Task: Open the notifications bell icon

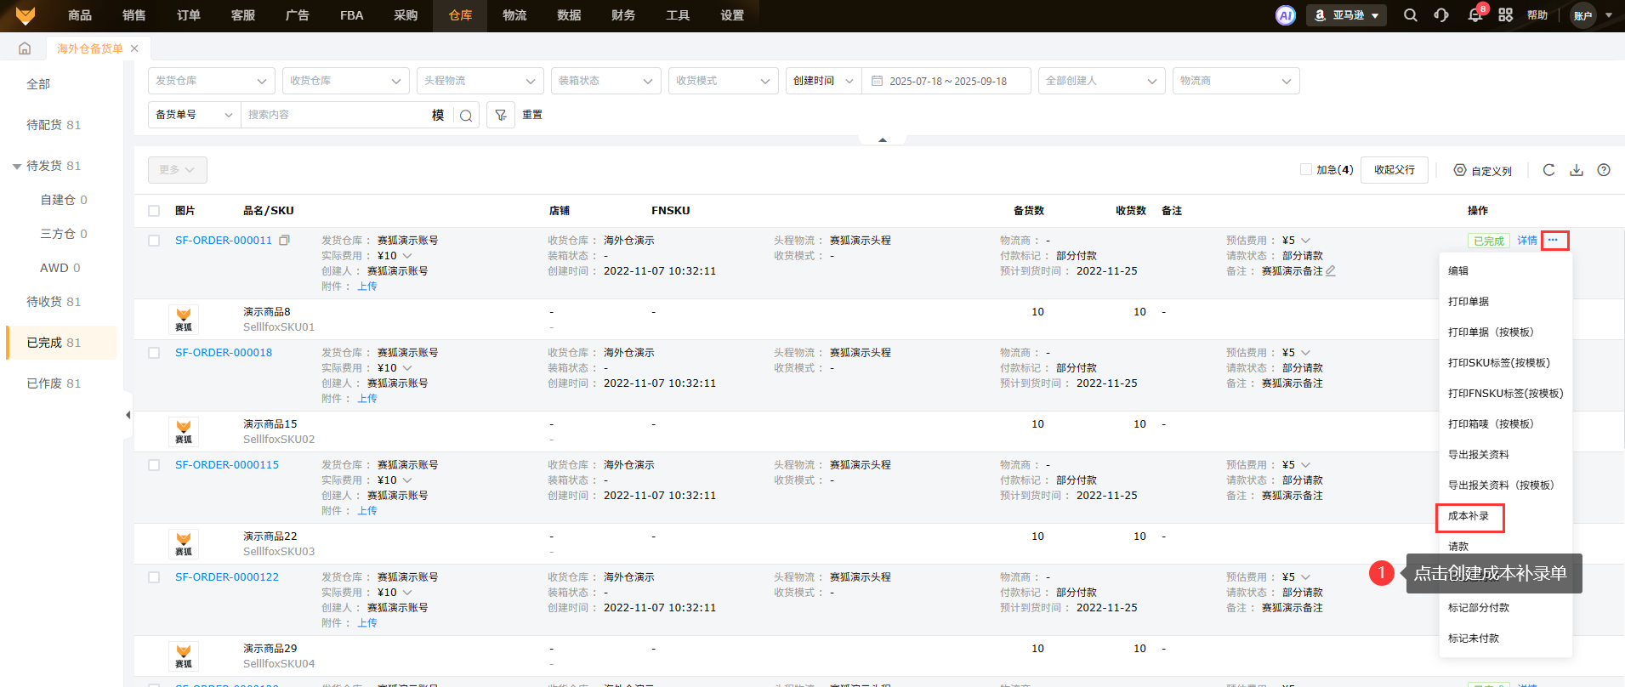Action: (x=1474, y=15)
